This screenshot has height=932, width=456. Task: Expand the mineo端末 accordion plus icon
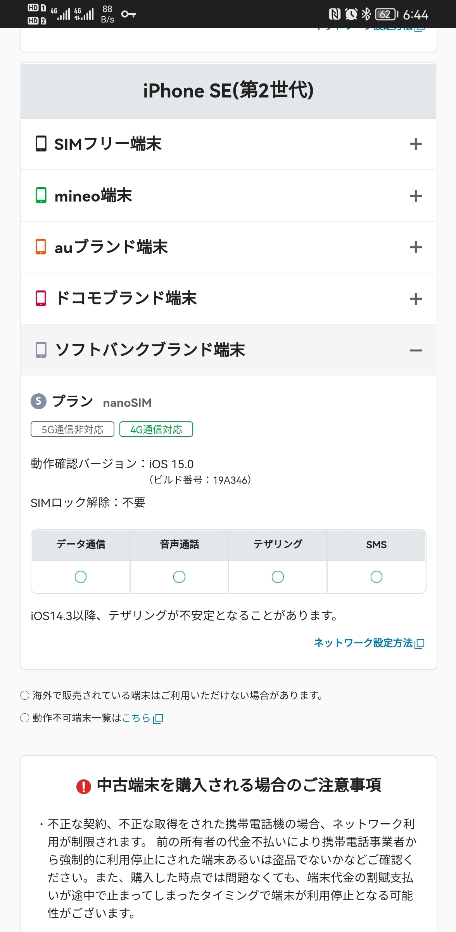coord(415,196)
